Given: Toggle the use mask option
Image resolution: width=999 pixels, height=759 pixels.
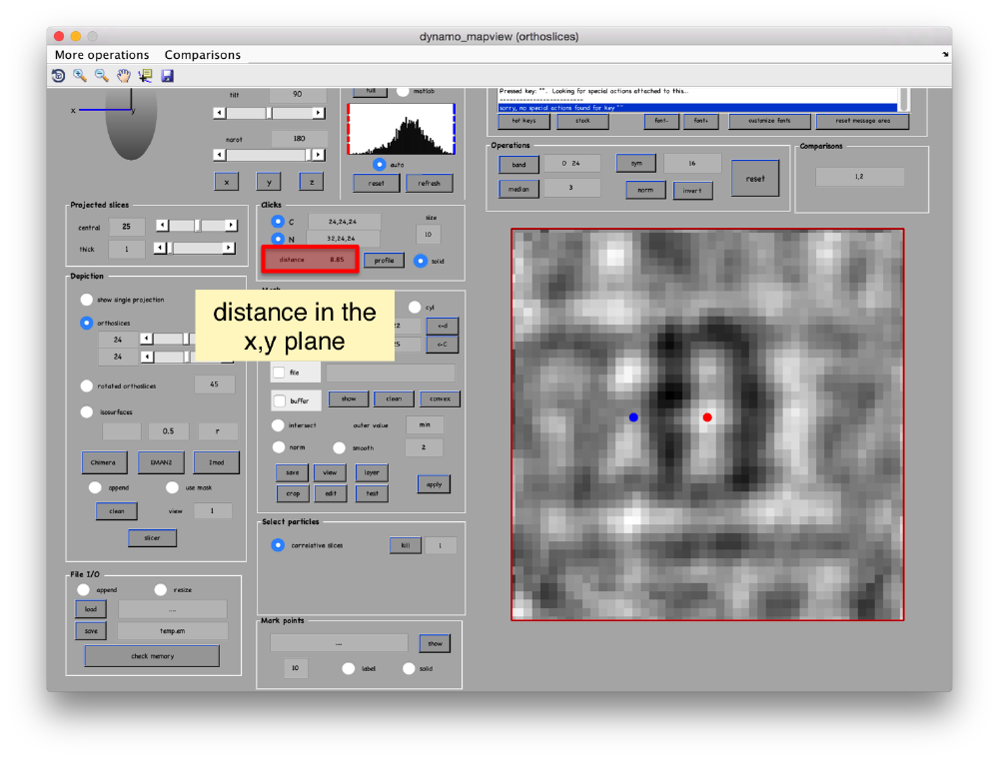Looking at the screenshot, I should 172,487.
